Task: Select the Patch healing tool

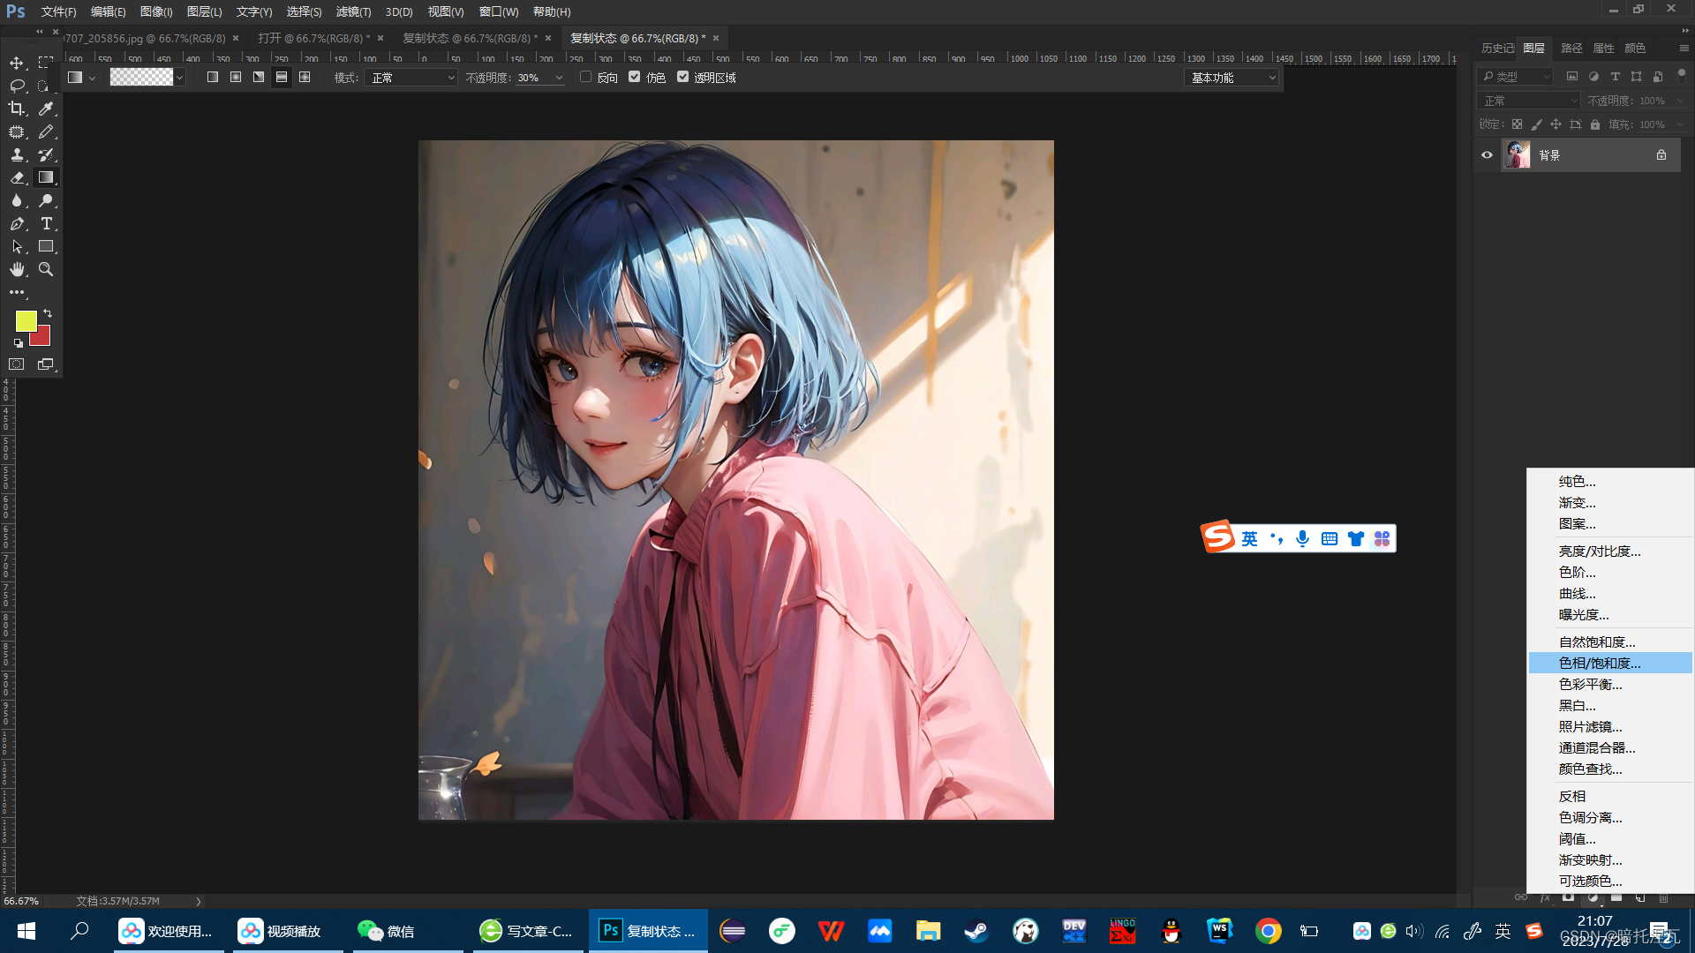Action: click(x=17, y=131)
